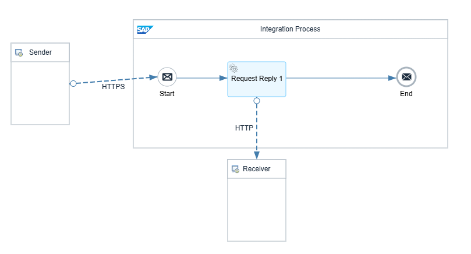Click the Sender title text
Viewport: 471px width, 254px height.
tap(40, 52)
